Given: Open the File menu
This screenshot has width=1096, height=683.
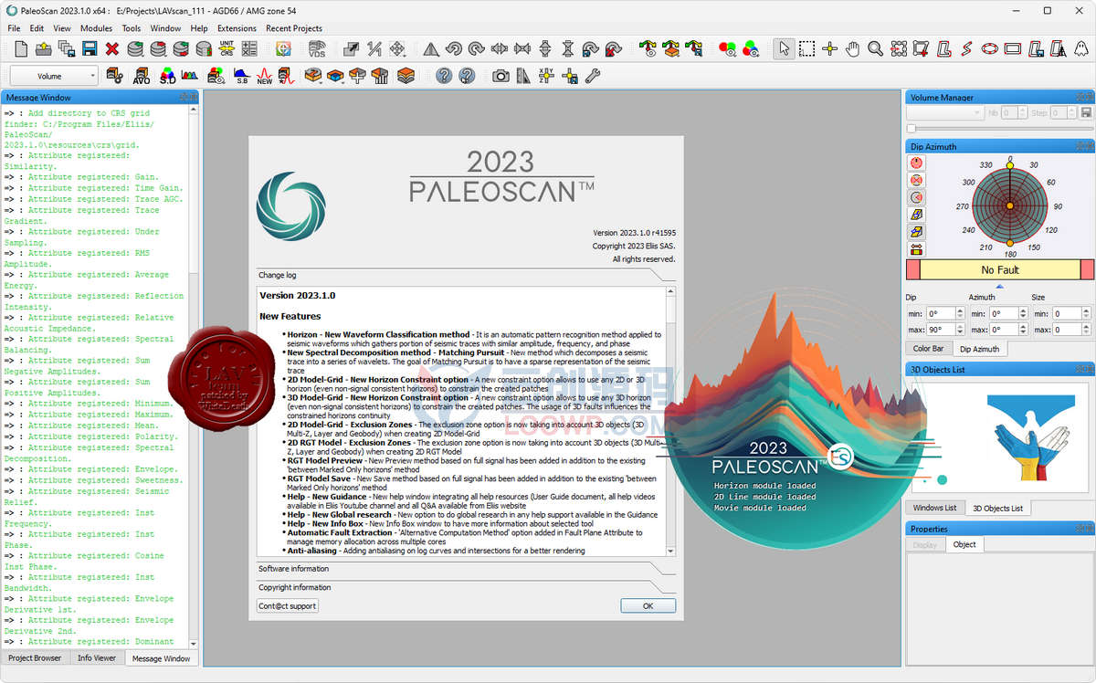Looking at the screenshot, I should pyautogui.click(x=14, y=28).
